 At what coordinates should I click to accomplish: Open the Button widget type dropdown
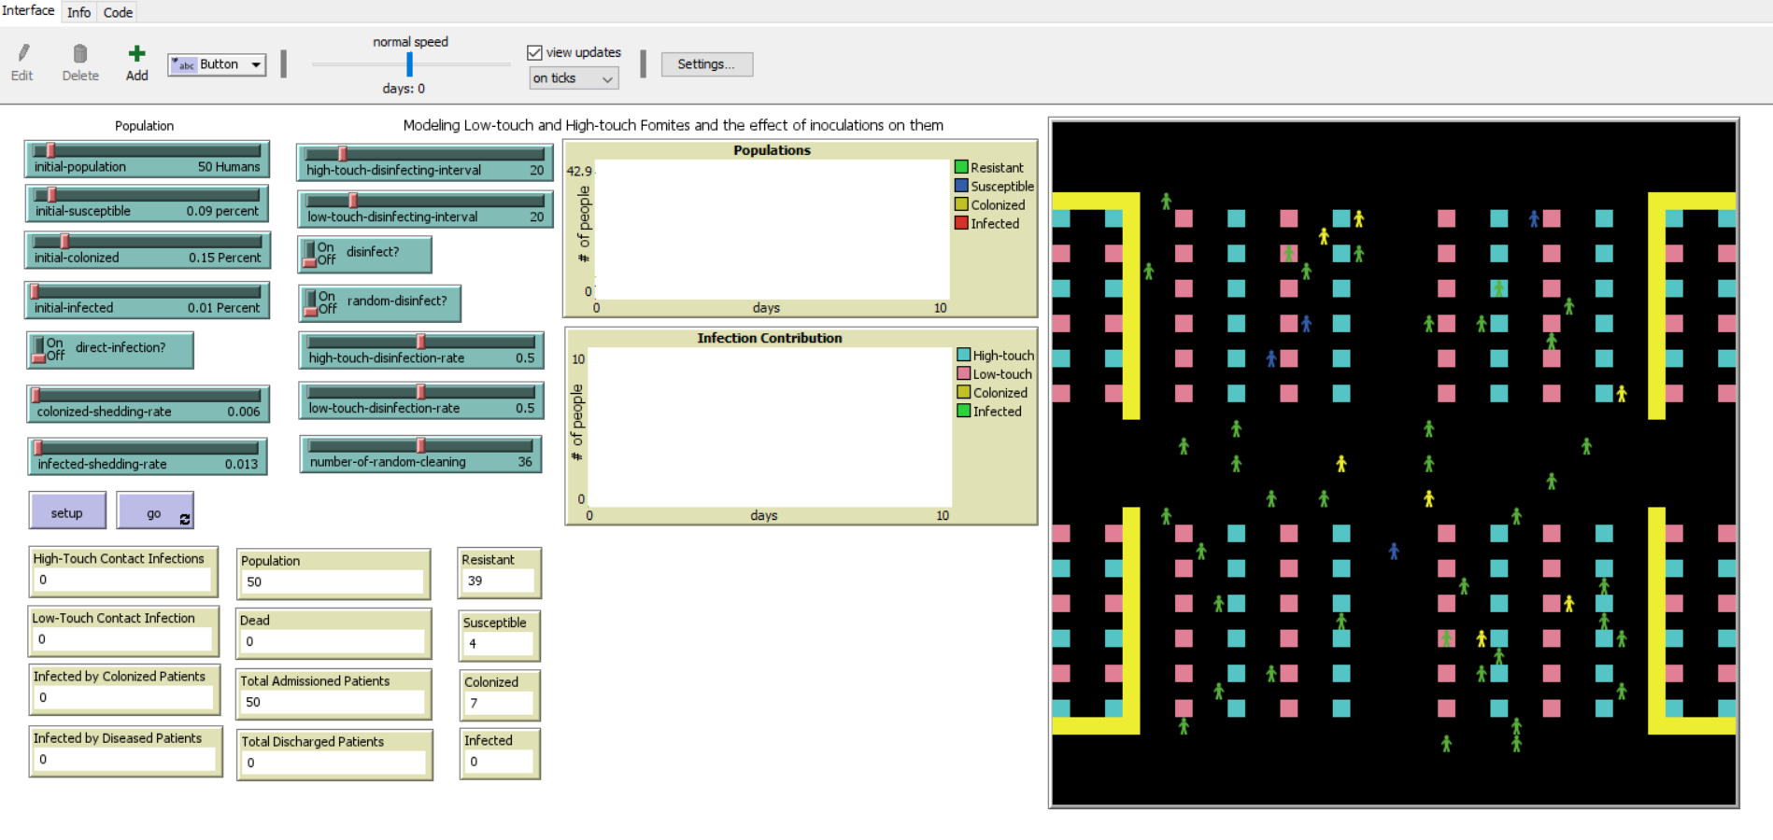(x=217, y=64)
